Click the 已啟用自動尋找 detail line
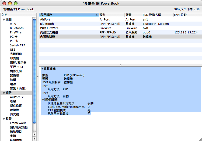 click(x=69, y=114)
